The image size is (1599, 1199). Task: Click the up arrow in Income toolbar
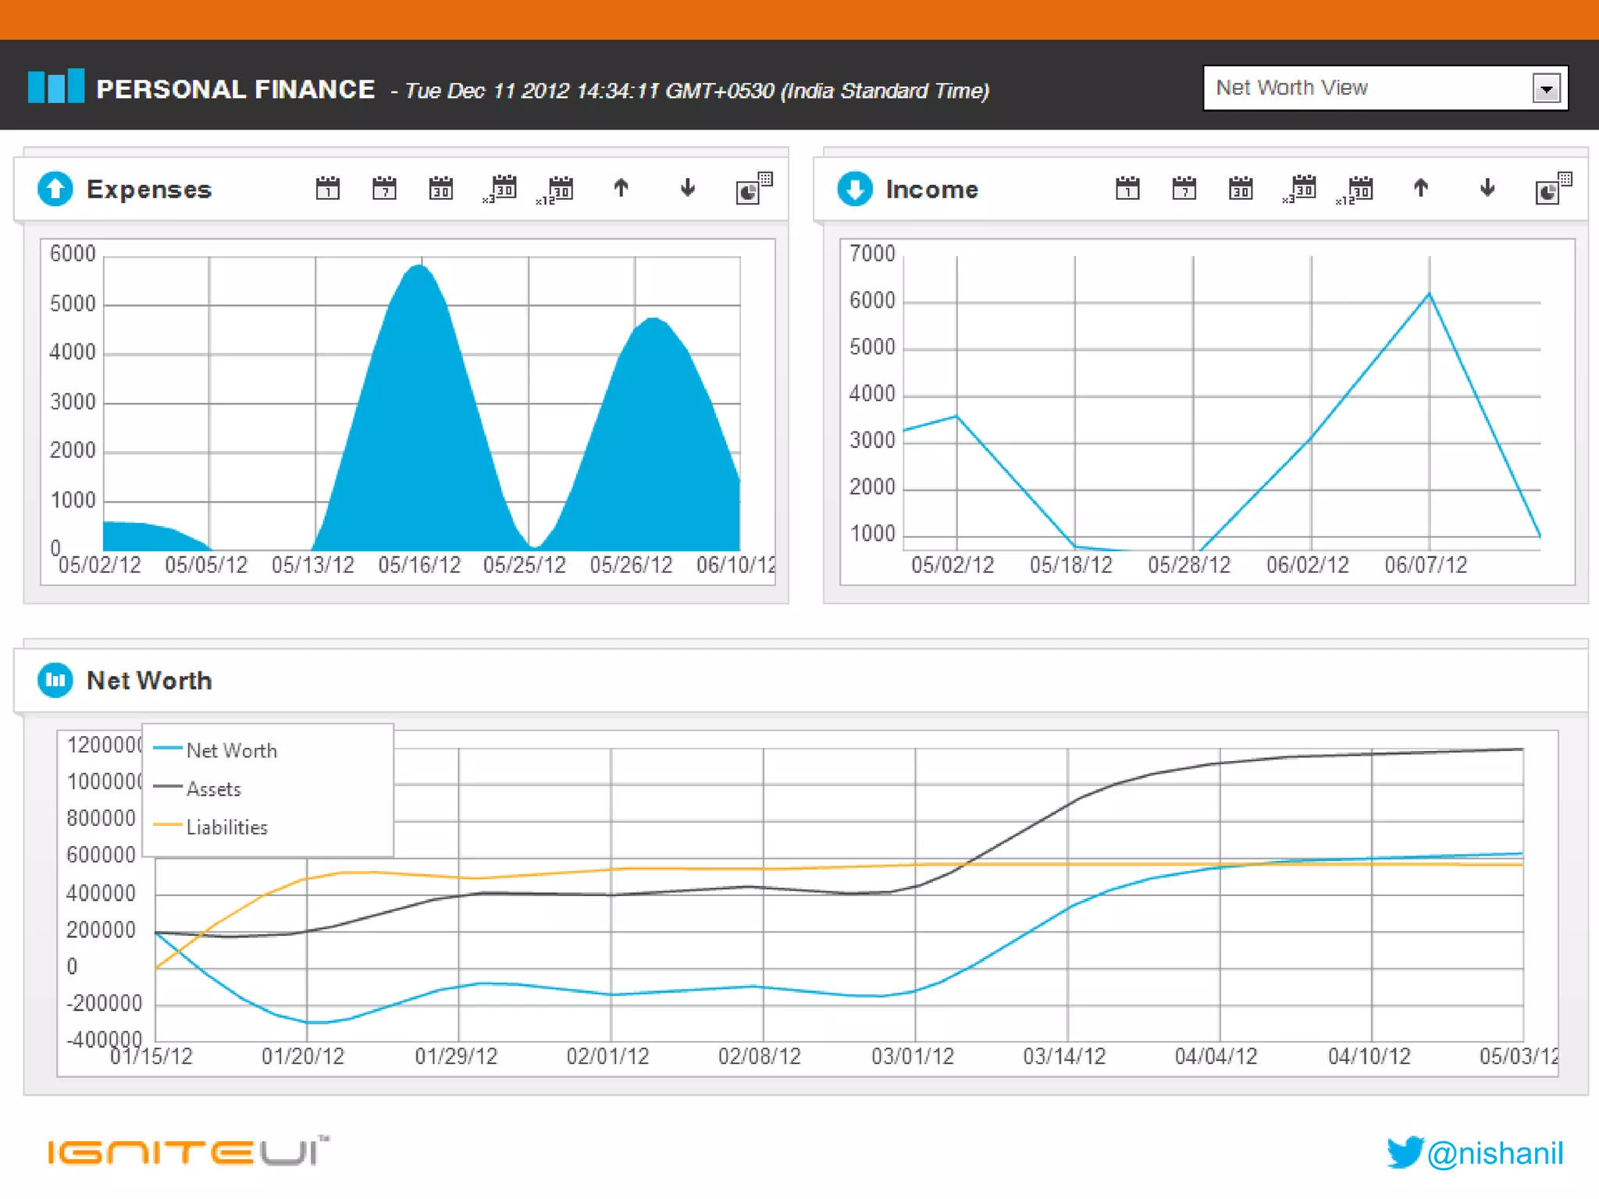click(1421, 187)
